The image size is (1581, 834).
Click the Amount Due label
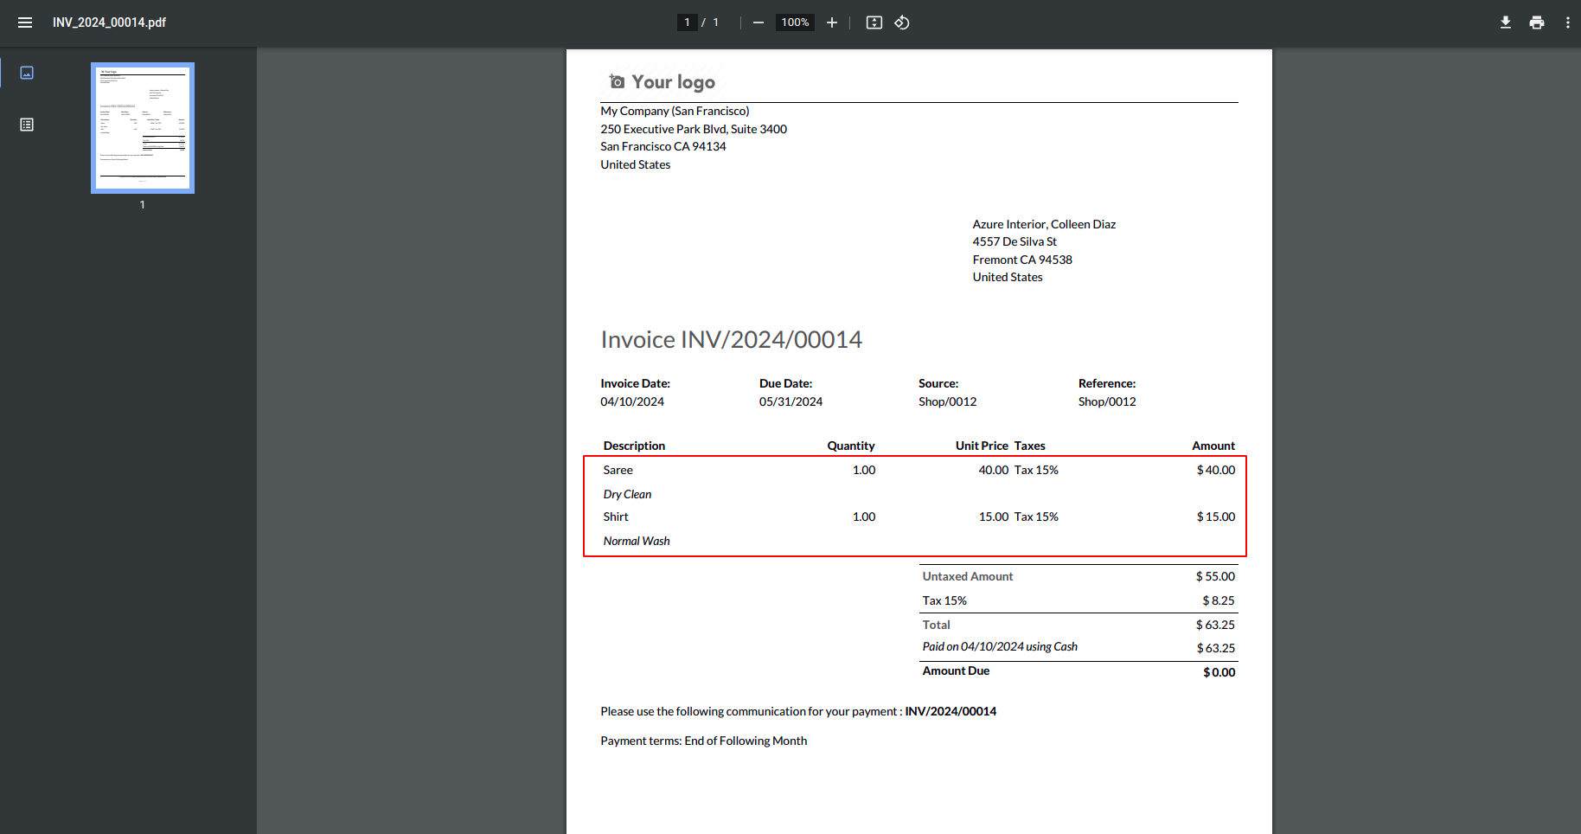[x=956, y=671]
